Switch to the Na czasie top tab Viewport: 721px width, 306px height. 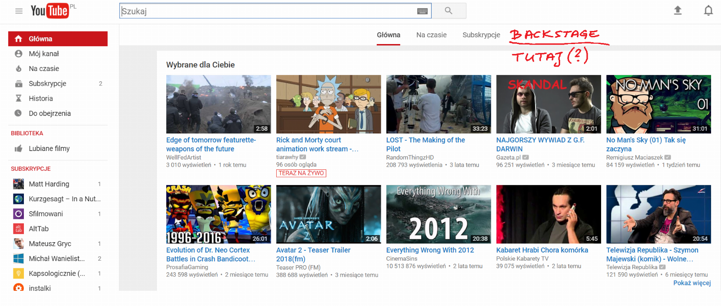pos(431,35)
